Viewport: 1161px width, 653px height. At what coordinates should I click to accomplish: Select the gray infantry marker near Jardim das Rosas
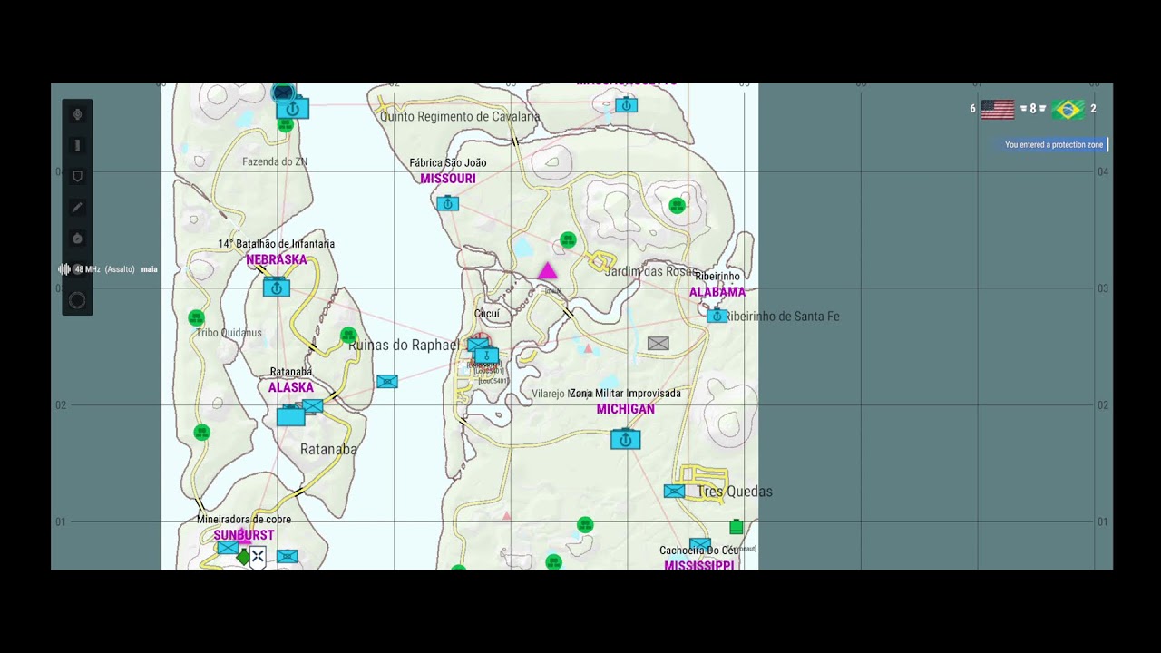pos(659,343)
